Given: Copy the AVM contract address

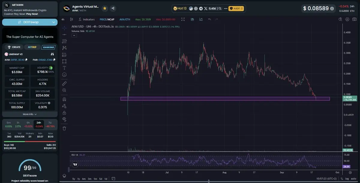Looking at the screenshot, I should pos(26,60).
